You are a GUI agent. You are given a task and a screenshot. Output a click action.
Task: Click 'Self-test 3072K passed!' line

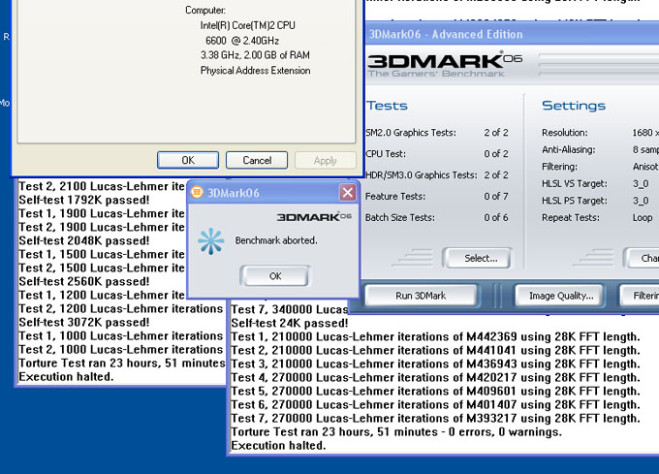click(84, 323)
